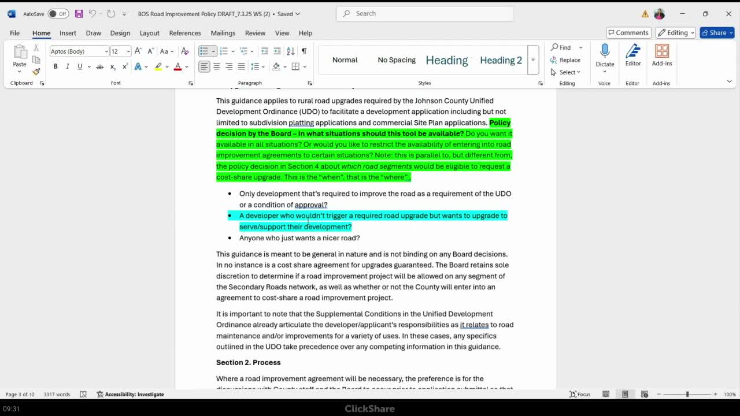The width and height of the screenshot is (740, 416).
Task: Increase indent of the paragraph
Action: click(x=277, y=51)
